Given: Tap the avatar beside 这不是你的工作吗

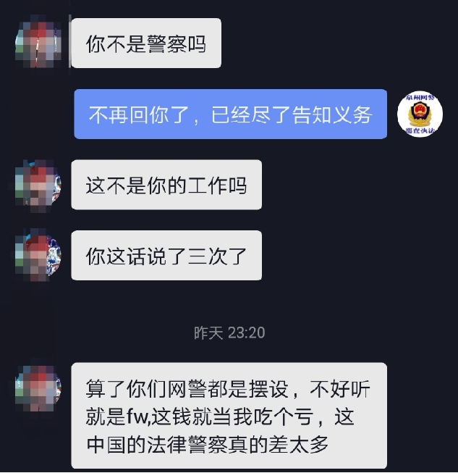Looking at the screenshot, I should point(38,185).
